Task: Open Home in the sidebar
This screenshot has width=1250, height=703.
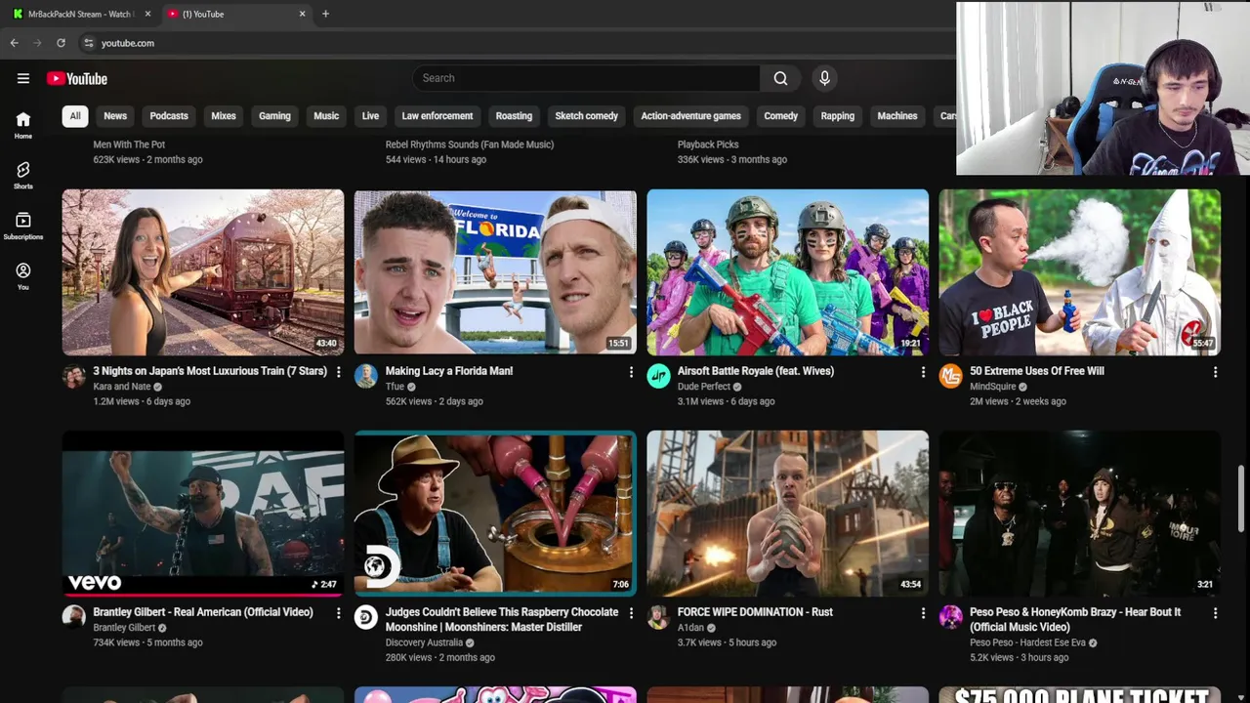Action: [23, 125]
